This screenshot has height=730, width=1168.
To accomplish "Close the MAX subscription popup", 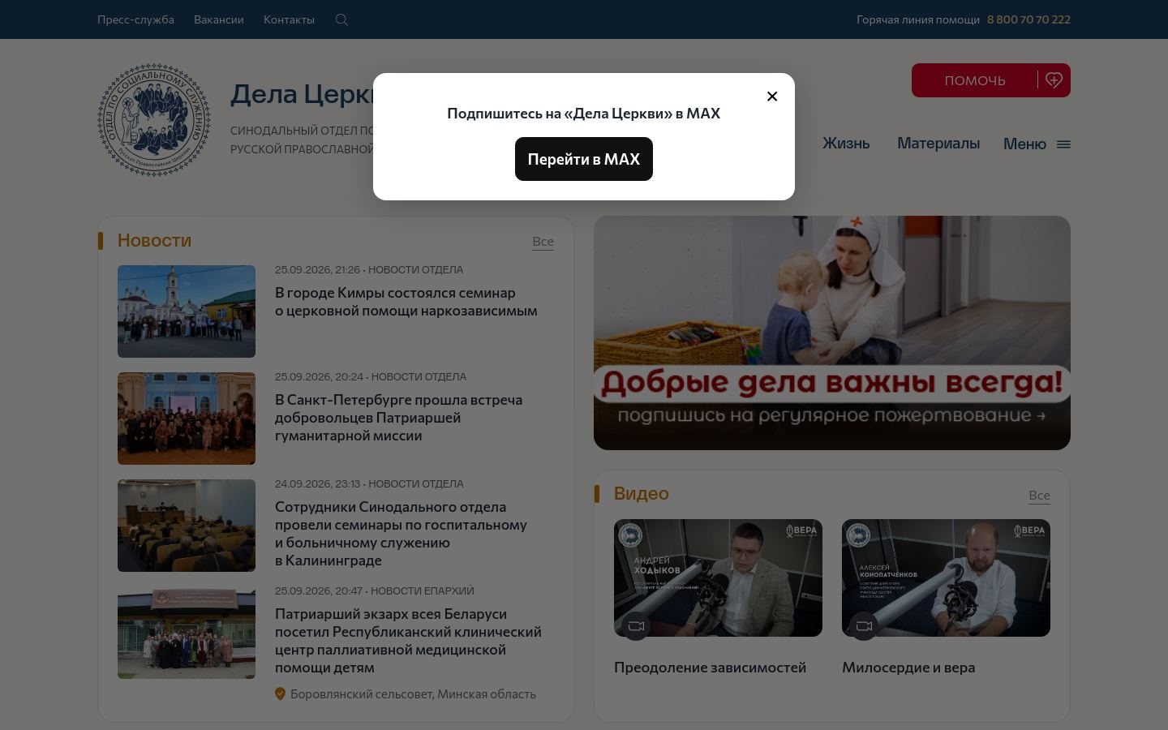I will pos(772,97).
